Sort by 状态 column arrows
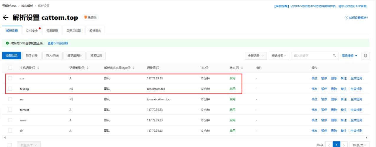This screenshot has width=376, height=147. tap(242, 68)
